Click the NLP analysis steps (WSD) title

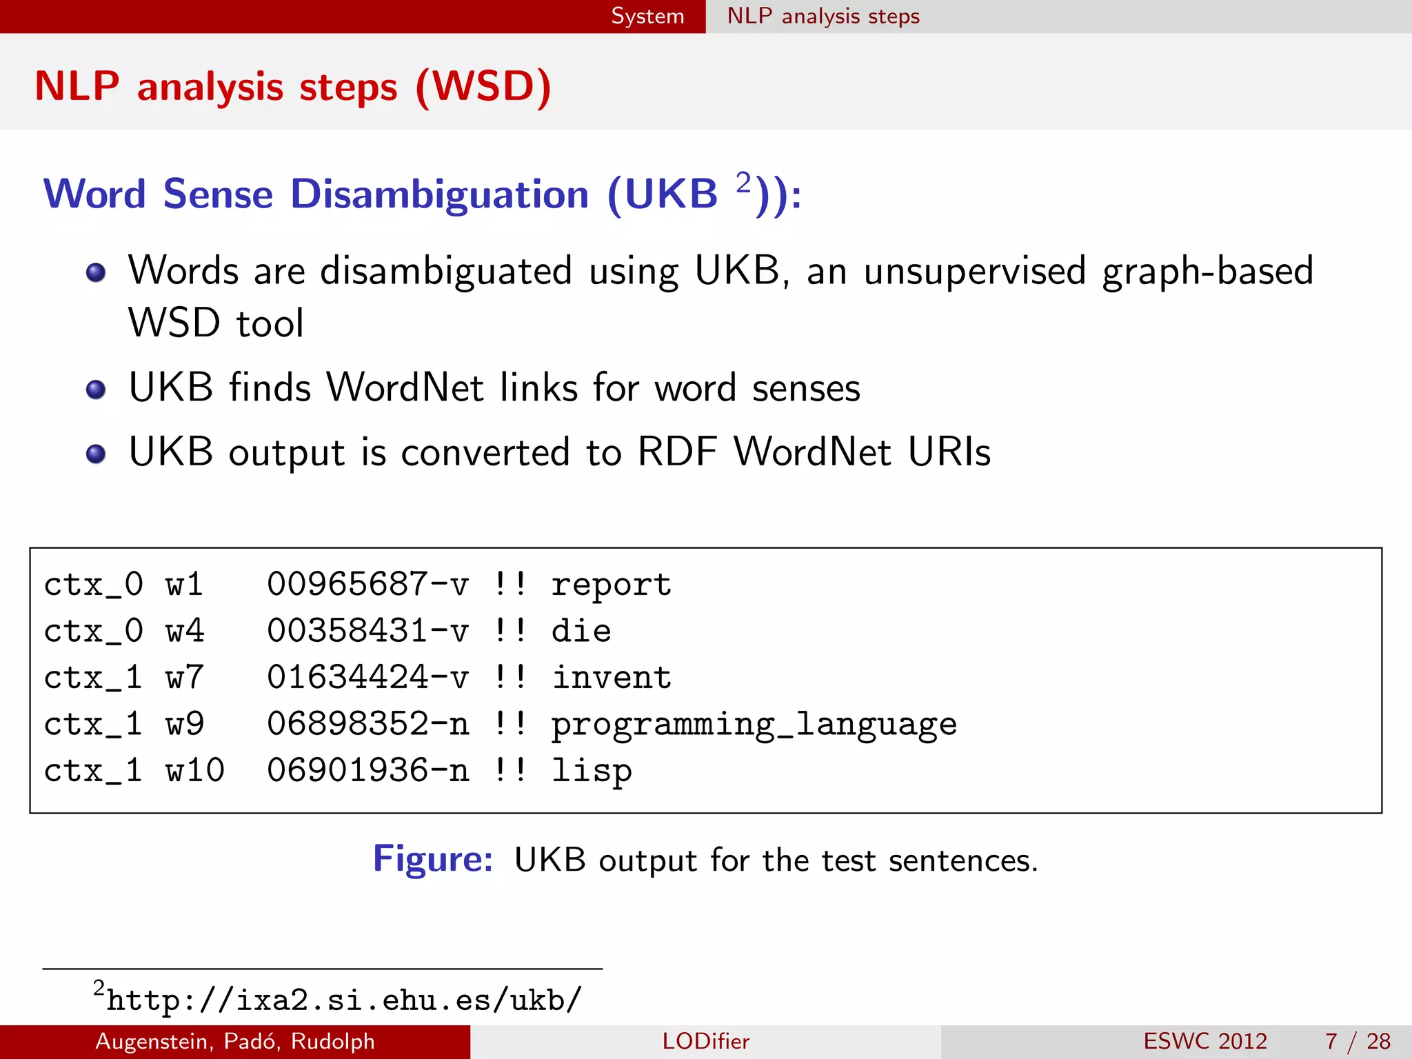pyautogui.click(x=293, y=87)
